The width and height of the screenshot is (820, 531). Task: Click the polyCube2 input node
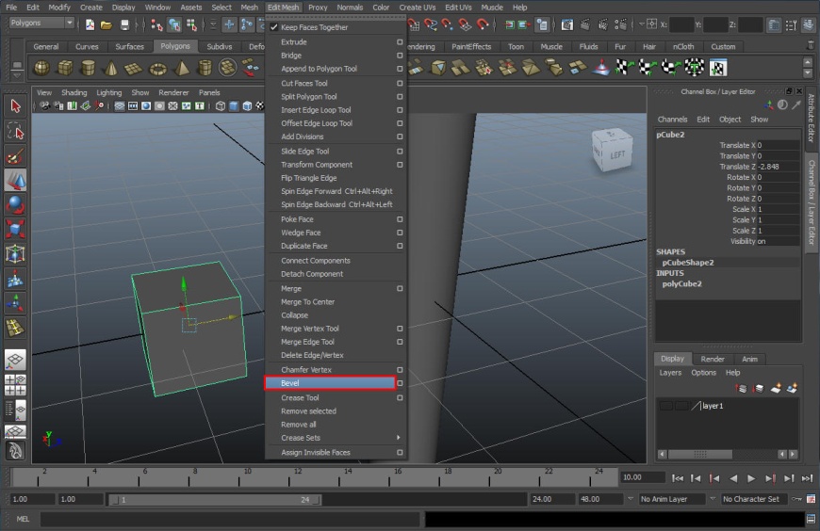(x=681, y=283)
